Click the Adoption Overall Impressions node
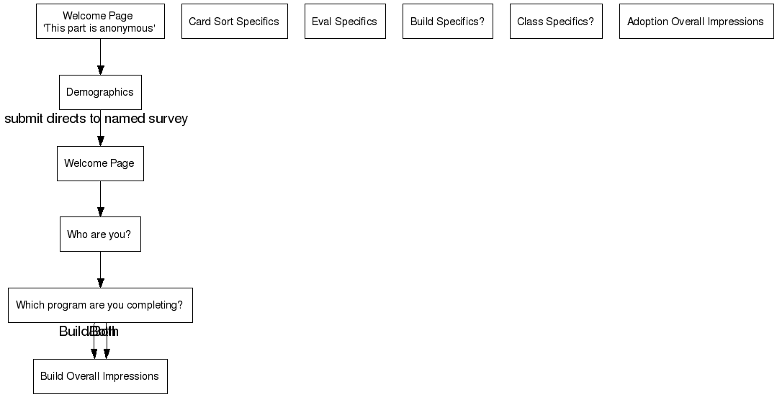The image size is (777, 397). [696, 22]
